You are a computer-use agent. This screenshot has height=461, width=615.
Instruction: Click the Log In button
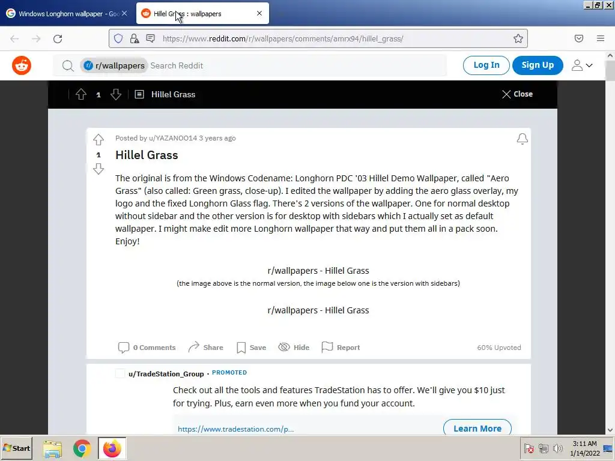tap(486, 65)
